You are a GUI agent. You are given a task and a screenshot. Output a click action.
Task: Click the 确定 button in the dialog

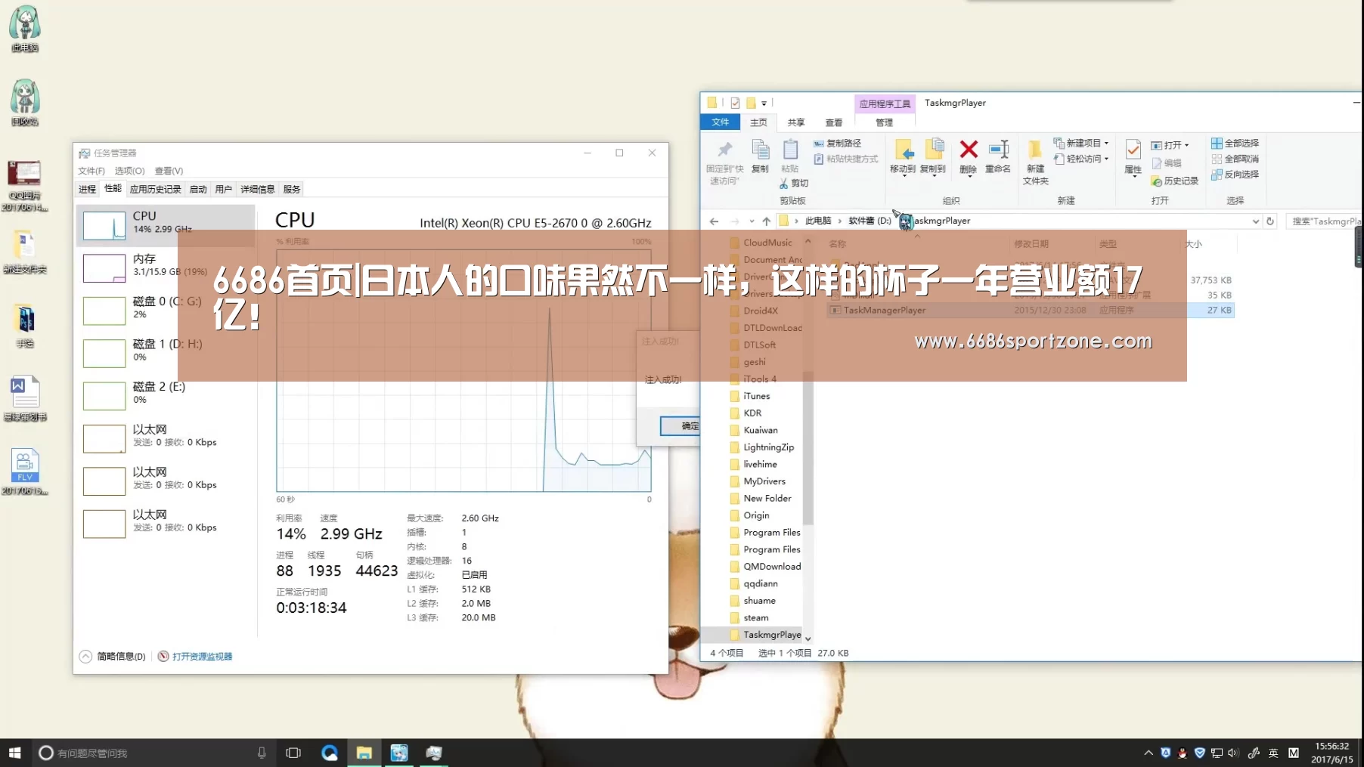[x=680, y=426]
